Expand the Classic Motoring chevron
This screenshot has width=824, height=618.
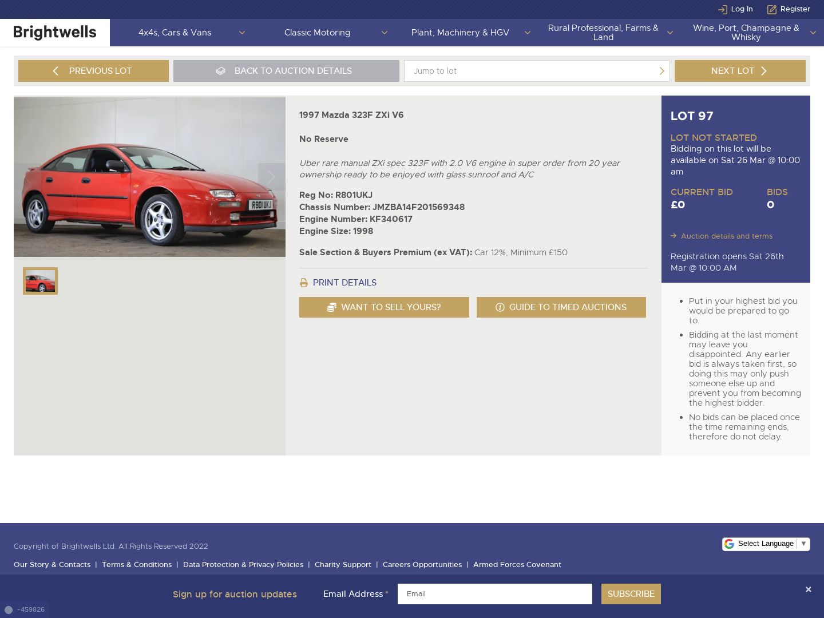click(x=385, y=33)
